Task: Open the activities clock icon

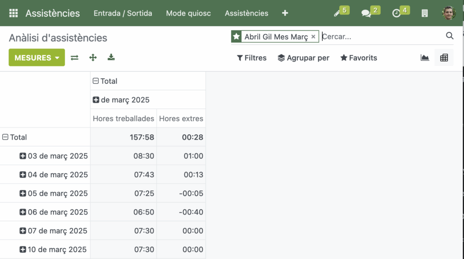Action: click(x=396, y=13)
